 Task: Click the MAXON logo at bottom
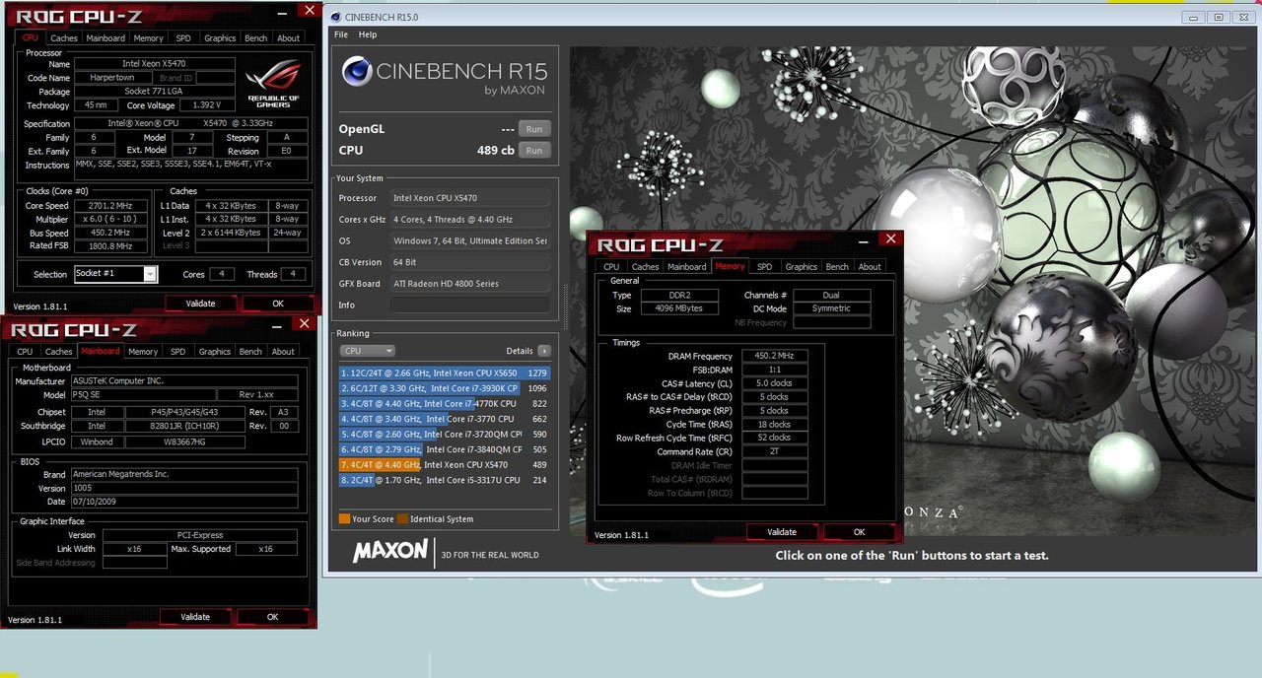(390, 551)
